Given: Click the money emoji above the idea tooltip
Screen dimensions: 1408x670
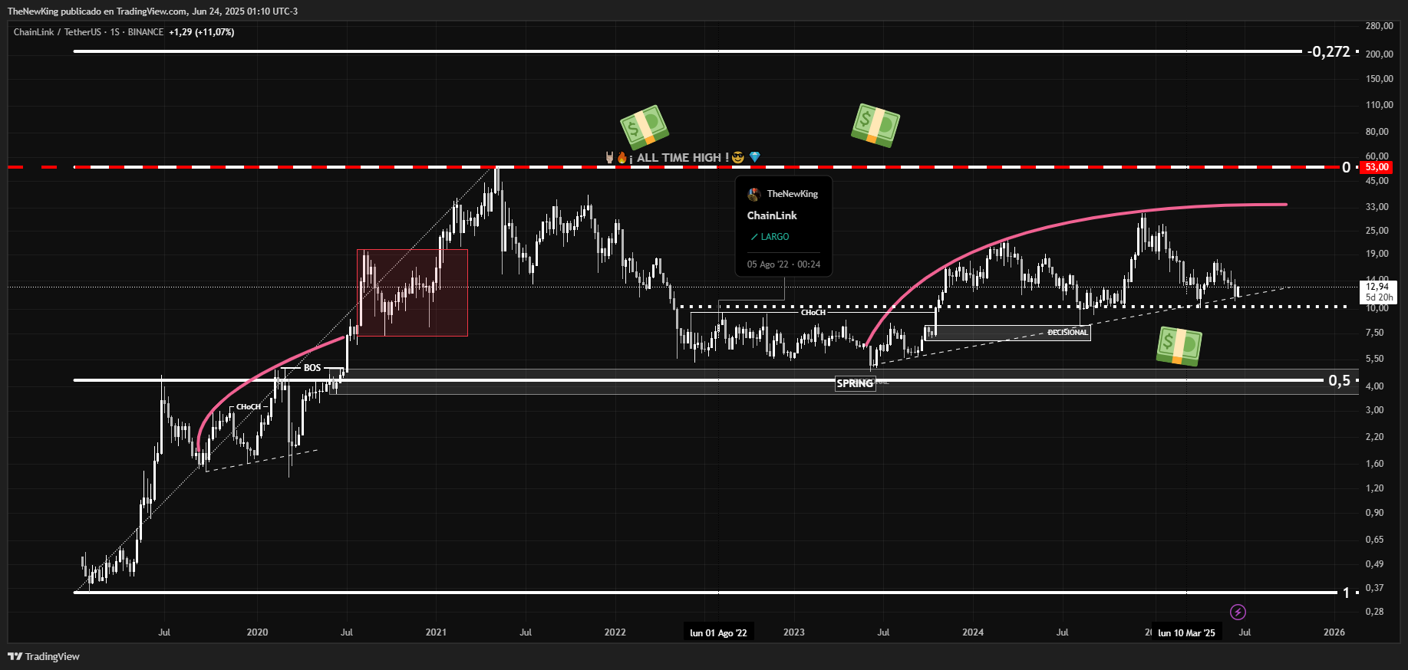Looking at the screenshot, I should pos(875,125).
